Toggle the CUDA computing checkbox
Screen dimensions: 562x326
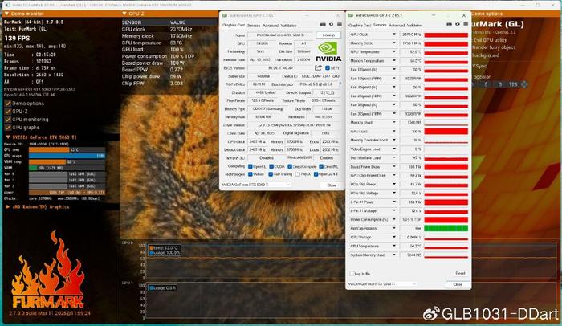pos(271,166)
